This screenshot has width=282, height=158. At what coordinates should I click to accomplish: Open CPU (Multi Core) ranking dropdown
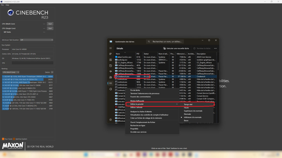pos(11,72)
